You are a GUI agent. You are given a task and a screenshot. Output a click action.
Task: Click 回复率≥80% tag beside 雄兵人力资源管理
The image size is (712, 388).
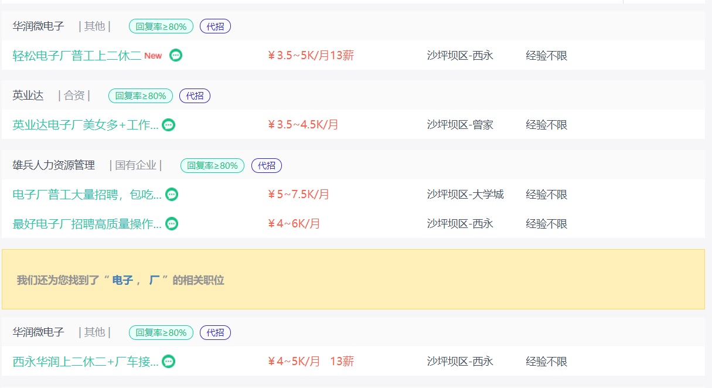tap(212, 165)
